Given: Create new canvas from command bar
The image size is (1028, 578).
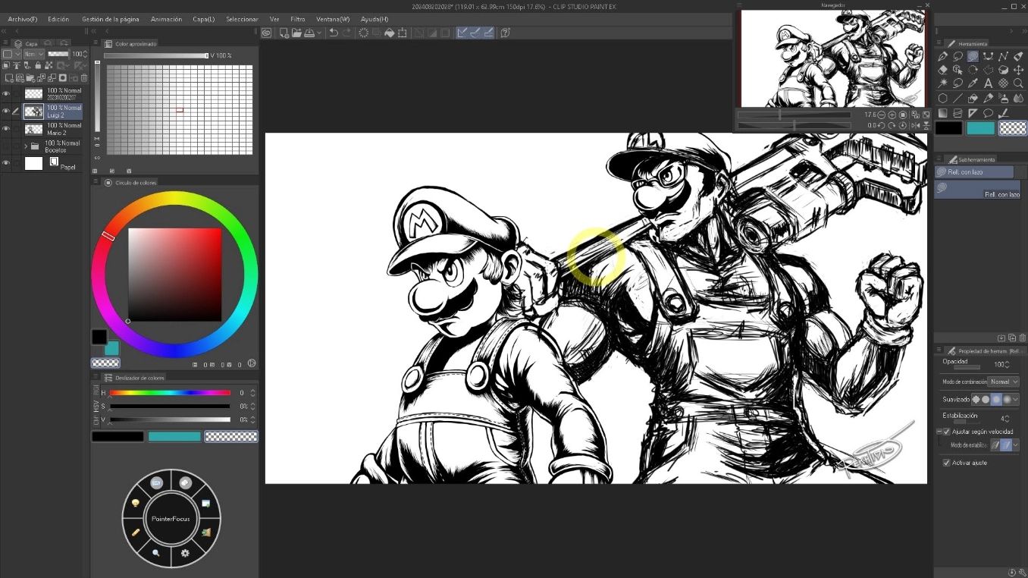Looking at the screenshot, I should pos(284,33).
